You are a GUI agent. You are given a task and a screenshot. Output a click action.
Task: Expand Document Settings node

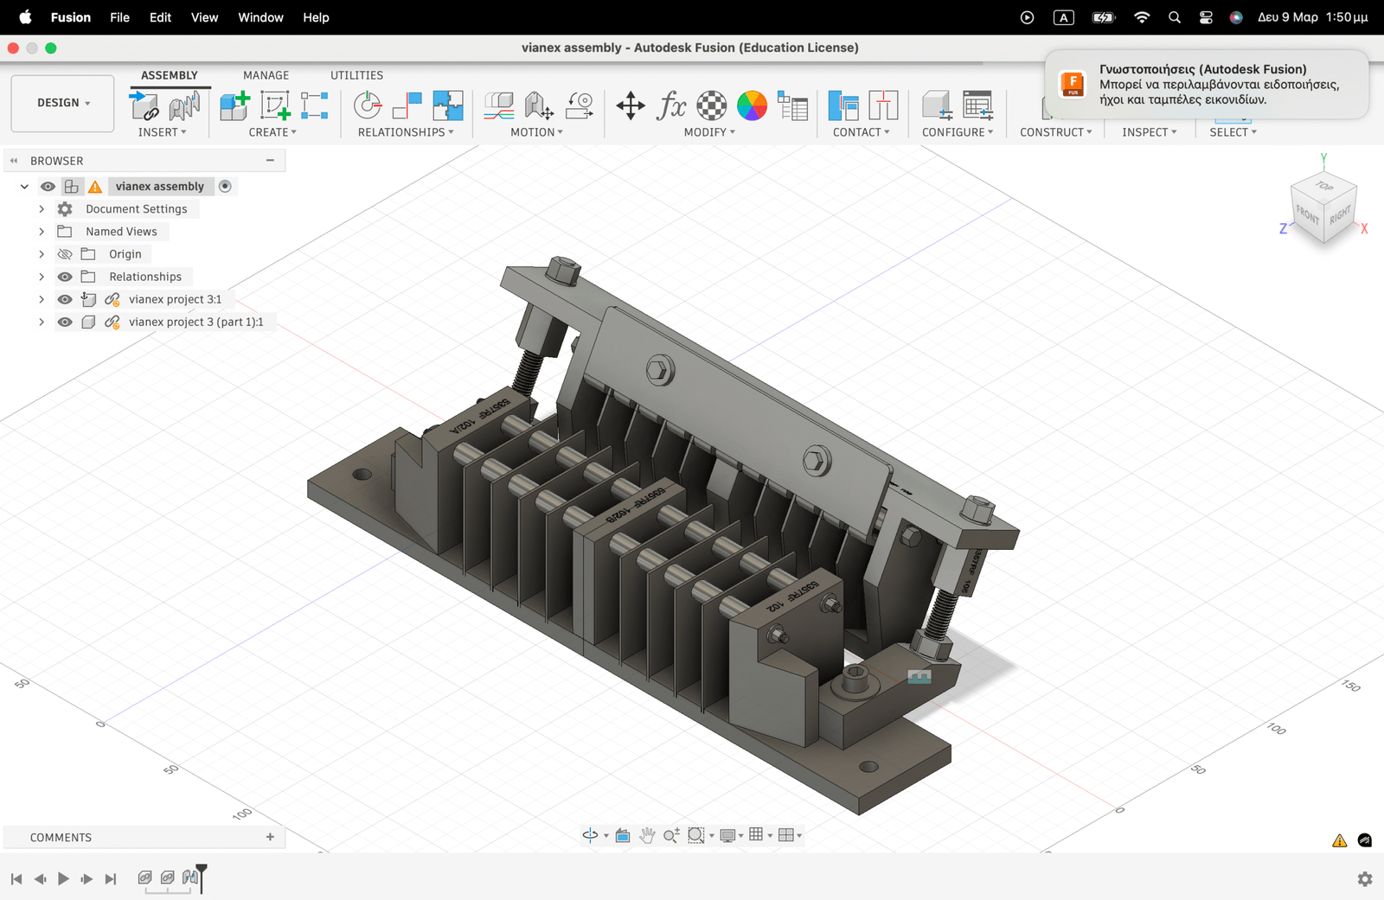pos(42,209)
